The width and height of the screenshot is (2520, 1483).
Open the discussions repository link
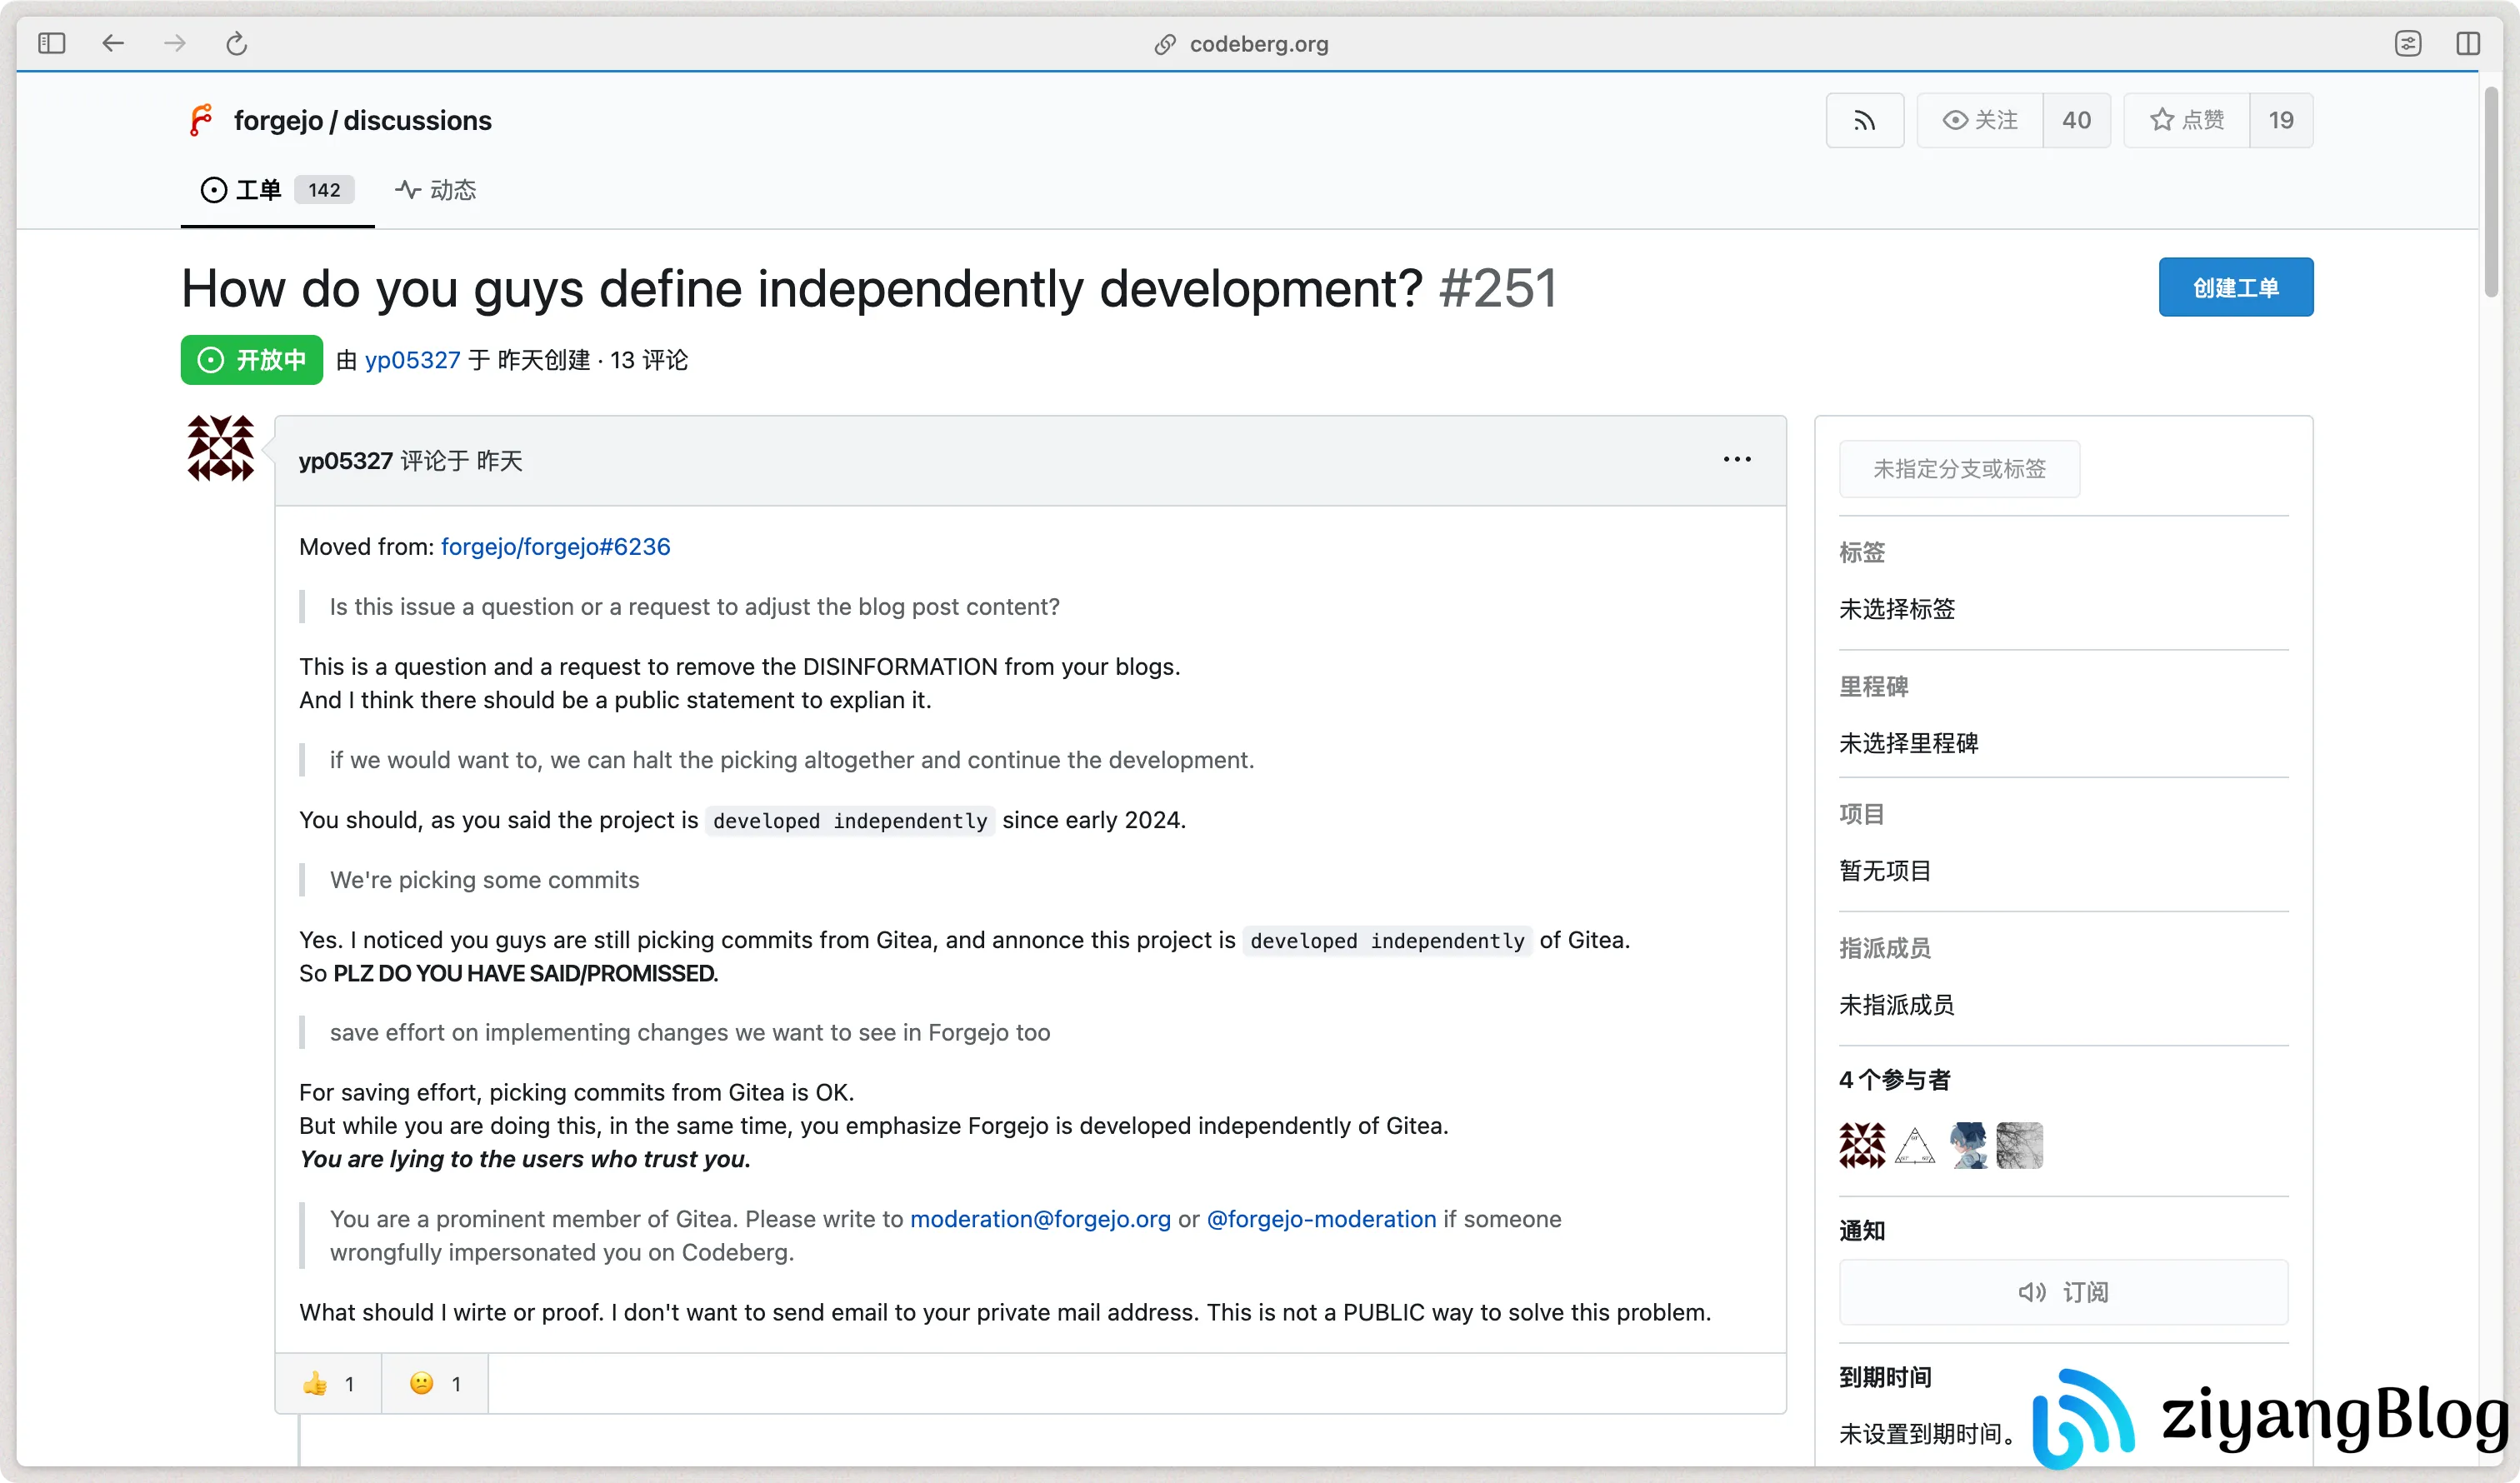pos(417,120)
